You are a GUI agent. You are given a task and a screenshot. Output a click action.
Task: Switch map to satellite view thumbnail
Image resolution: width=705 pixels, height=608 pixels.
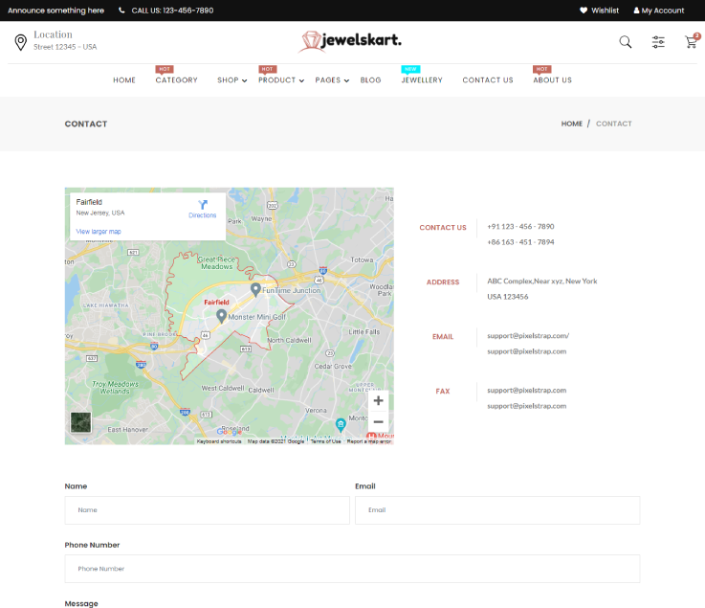(81, 422)
